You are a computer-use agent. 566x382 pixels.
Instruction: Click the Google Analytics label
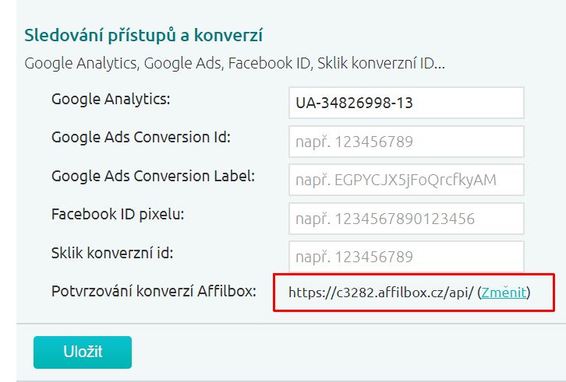111,99
